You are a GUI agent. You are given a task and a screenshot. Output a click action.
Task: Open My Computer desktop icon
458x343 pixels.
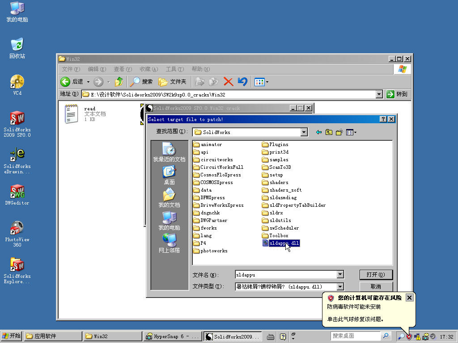click(x=17, y=12)
